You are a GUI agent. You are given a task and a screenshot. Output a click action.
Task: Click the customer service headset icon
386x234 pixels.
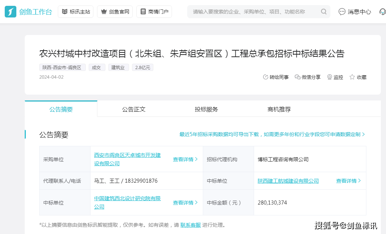pos(383,12)
